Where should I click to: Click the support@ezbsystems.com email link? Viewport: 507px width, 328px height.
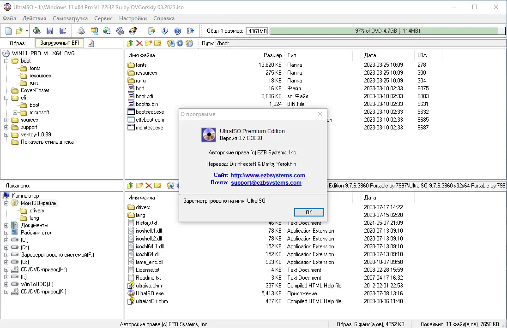tap(266, 182)
